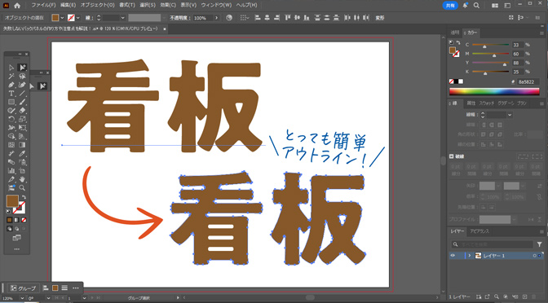Enable the 破線 dashed line checkbox
The image size is (548, 303).
tap(451, 156)
